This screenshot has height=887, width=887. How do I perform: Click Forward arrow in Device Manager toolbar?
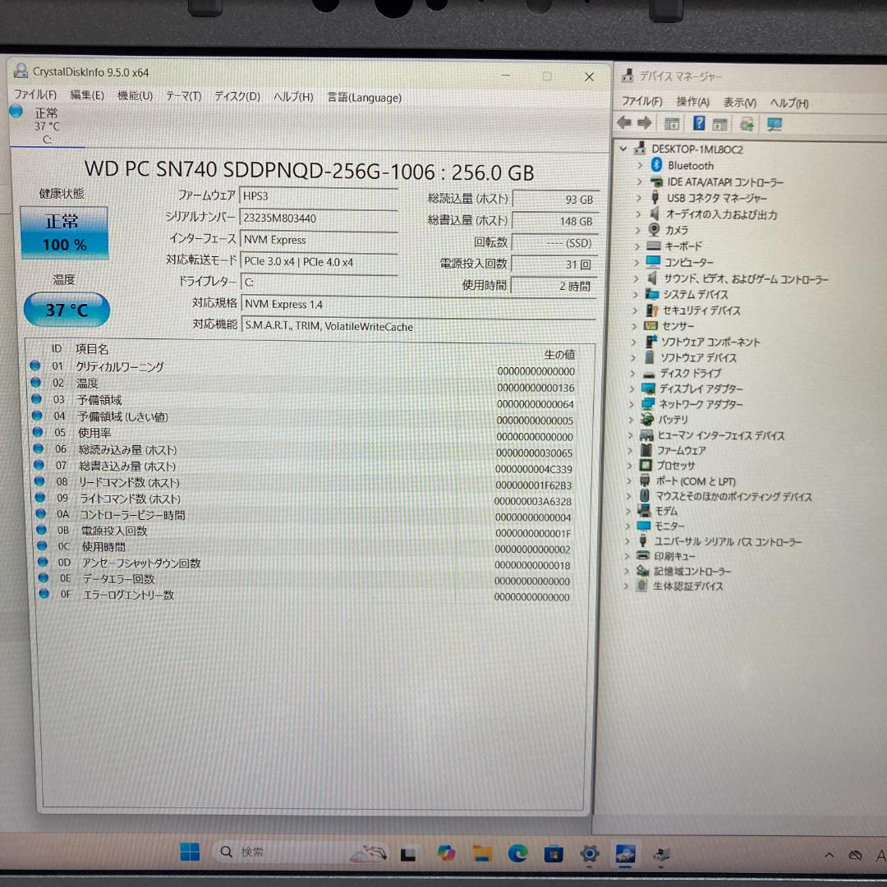(x=645, y=122)
